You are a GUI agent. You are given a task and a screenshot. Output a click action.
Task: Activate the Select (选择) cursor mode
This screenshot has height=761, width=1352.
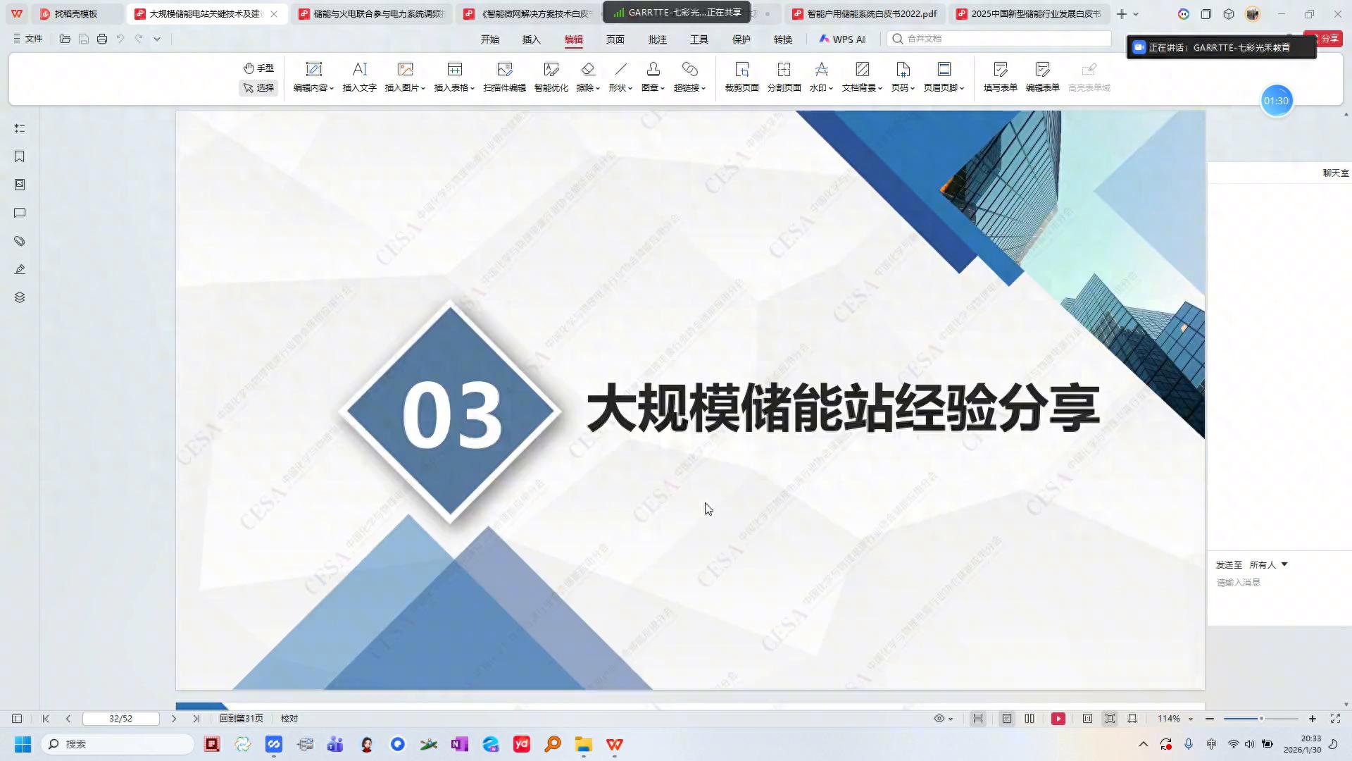coord(258,88)
